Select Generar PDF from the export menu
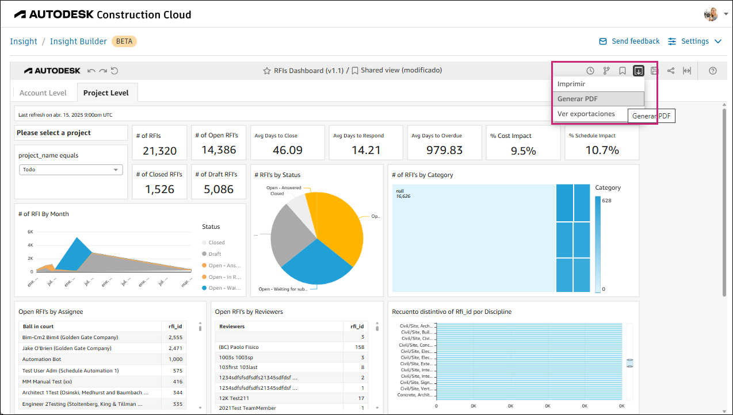 point(598,99)
